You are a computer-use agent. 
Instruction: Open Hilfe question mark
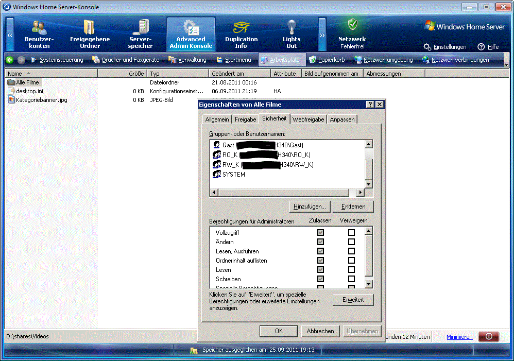tap(488, 47)
